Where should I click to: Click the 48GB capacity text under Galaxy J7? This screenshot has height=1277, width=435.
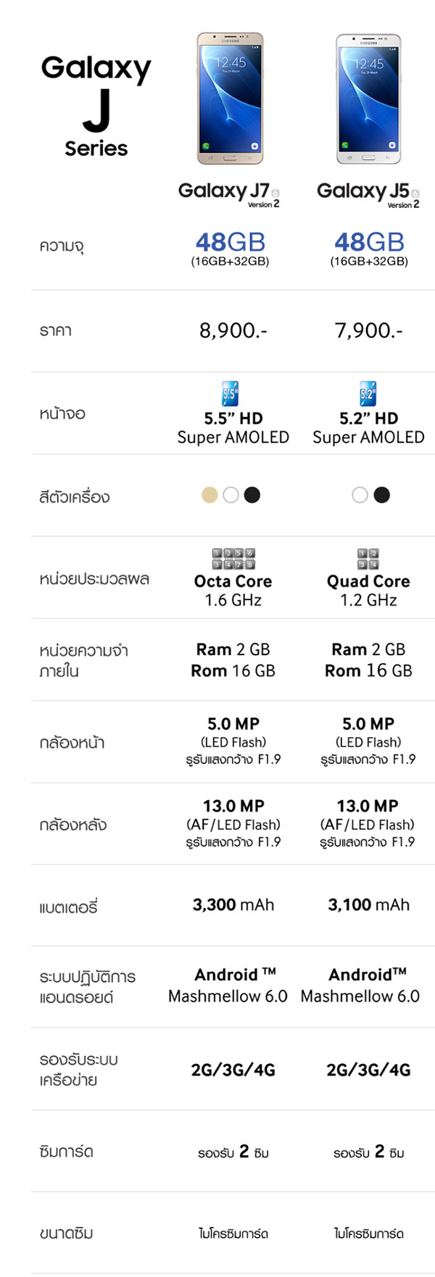click(x=231, y=242)
